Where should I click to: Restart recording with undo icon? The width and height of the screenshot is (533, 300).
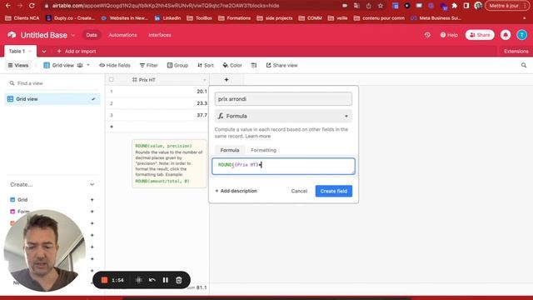pyautogui.click(x=152, y=280)
